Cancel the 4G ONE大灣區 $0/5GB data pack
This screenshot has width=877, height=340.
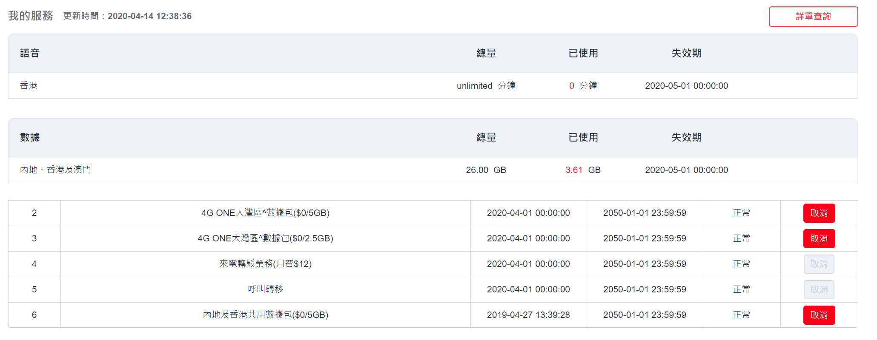pyautogui.click(x=819, y=213)
